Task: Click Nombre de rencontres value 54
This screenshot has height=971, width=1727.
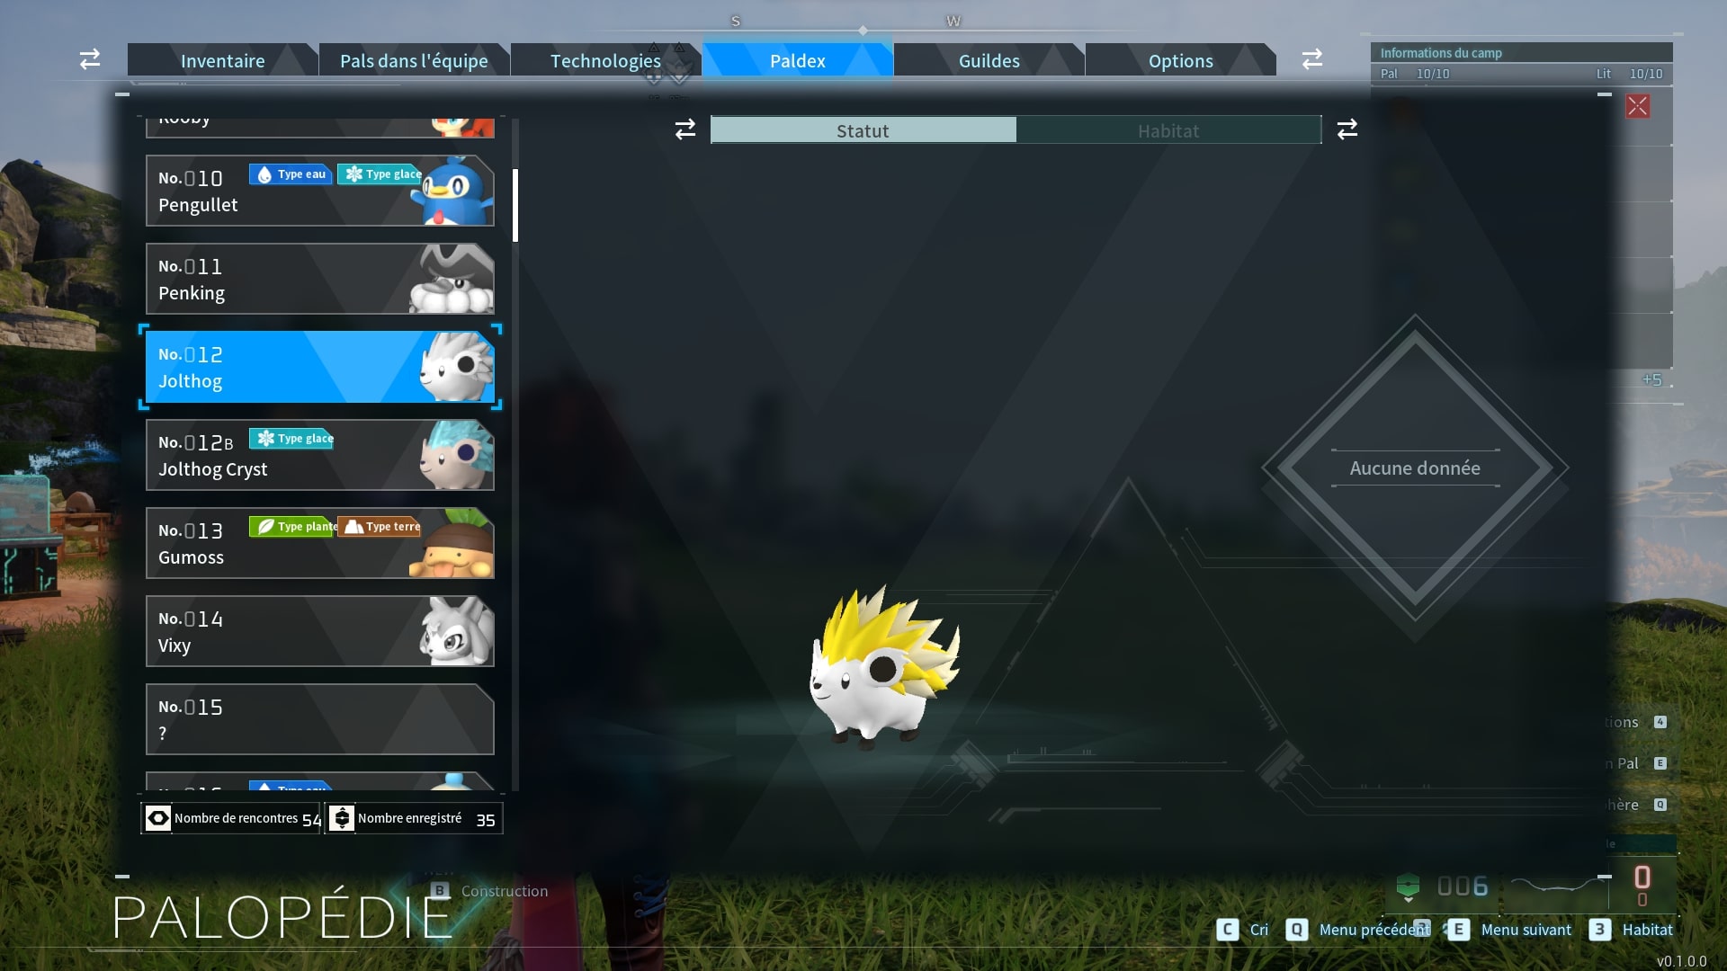Action: pos(311,820)
